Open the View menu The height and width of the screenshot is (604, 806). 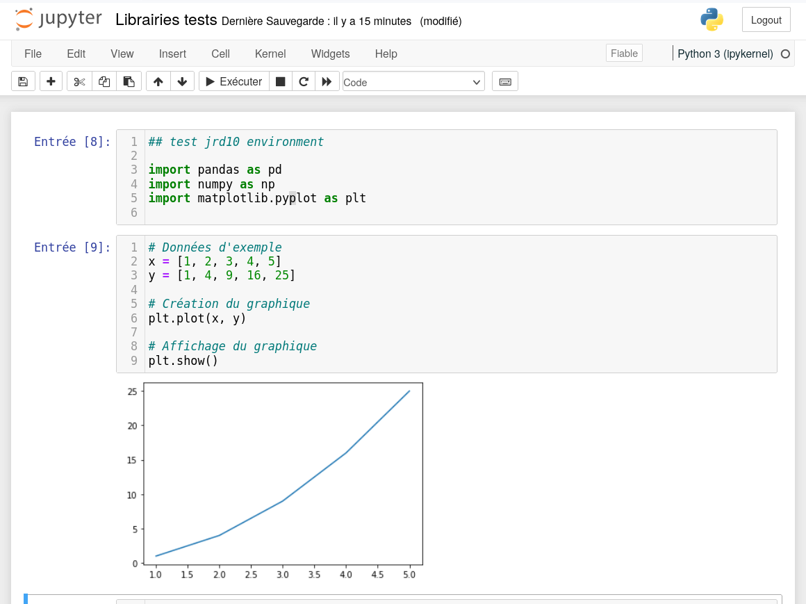pyautogui.click(x=122, y=54)
